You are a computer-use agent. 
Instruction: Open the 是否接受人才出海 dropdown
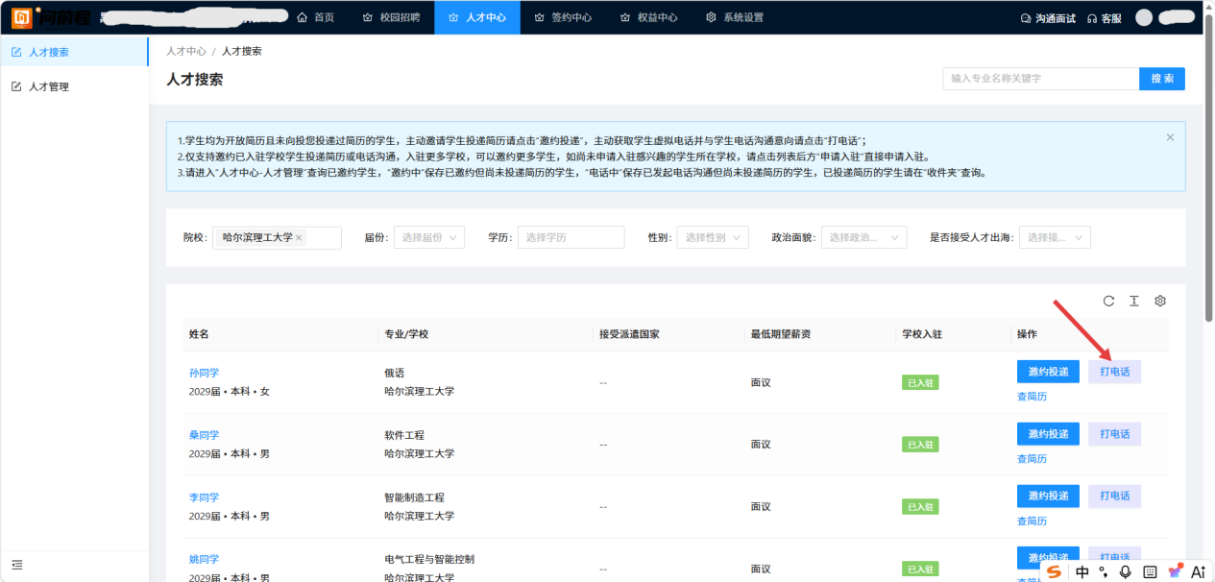click(1055, 237)
